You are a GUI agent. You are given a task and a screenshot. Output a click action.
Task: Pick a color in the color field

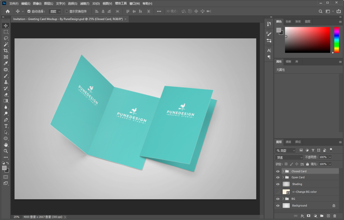pyautogui.click(x=307, y=40)
